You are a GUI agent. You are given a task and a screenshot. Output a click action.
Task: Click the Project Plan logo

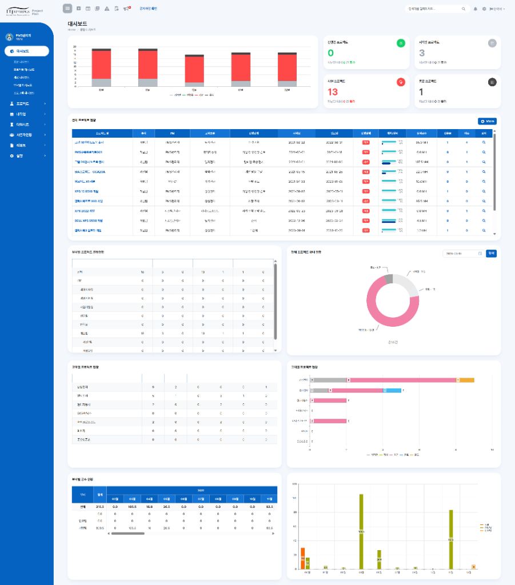point(25,11)
